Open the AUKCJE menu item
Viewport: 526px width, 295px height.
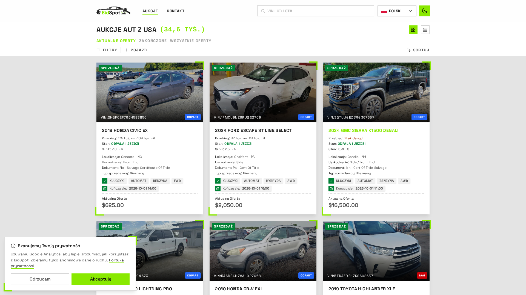[150, 11]
